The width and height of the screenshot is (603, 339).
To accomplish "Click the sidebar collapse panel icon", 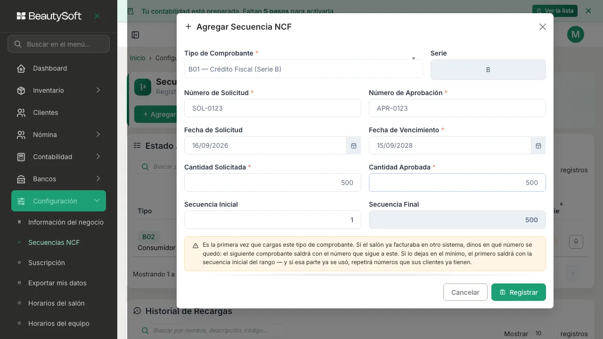I will point(135,35).
